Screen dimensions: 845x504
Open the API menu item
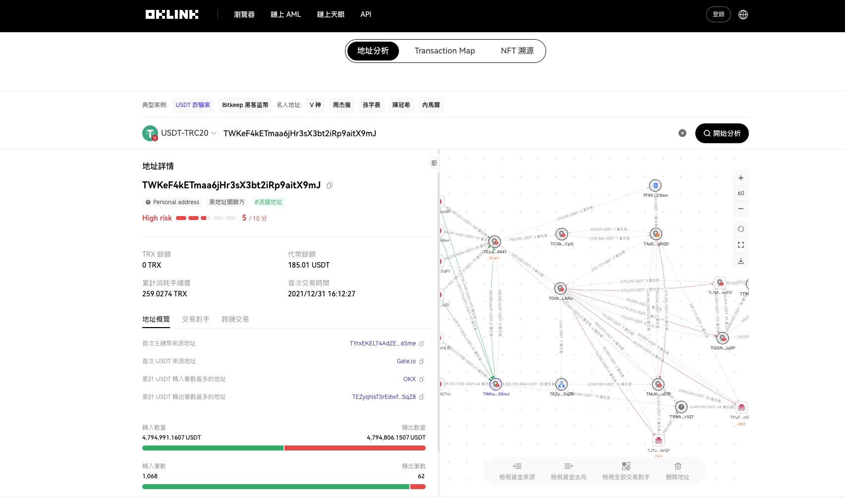tap(366, 14)
